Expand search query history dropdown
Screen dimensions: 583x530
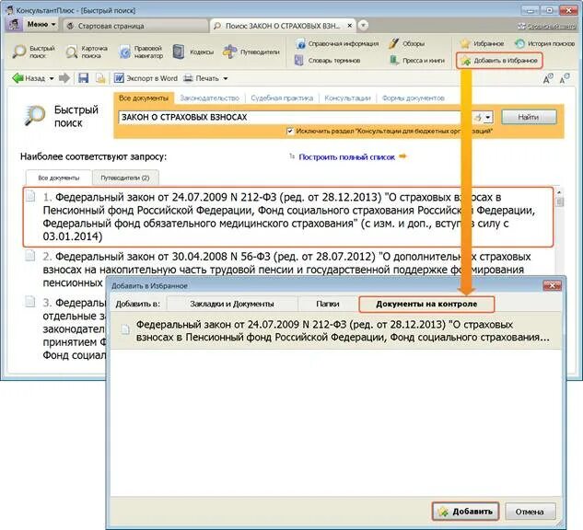tap(488, 118)
